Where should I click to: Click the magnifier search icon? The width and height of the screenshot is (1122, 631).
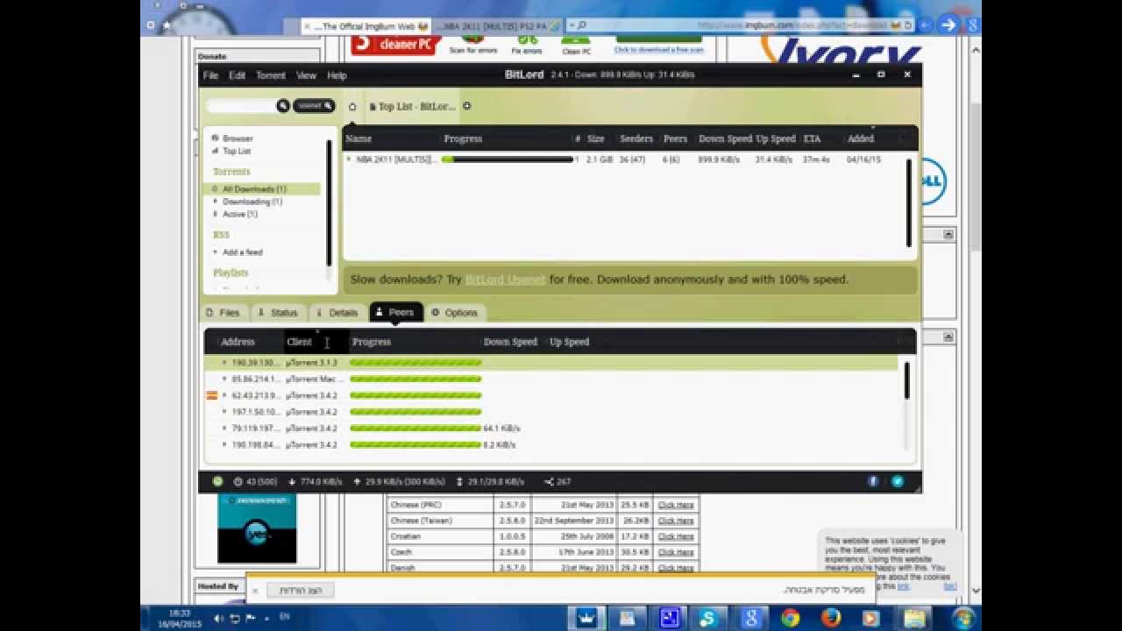[x=283, y=106]
